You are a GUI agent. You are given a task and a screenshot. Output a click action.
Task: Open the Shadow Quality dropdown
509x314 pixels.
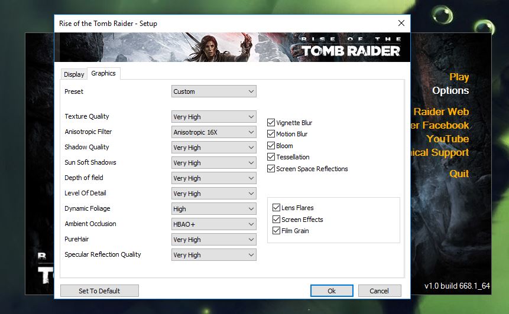pos(213,148)
